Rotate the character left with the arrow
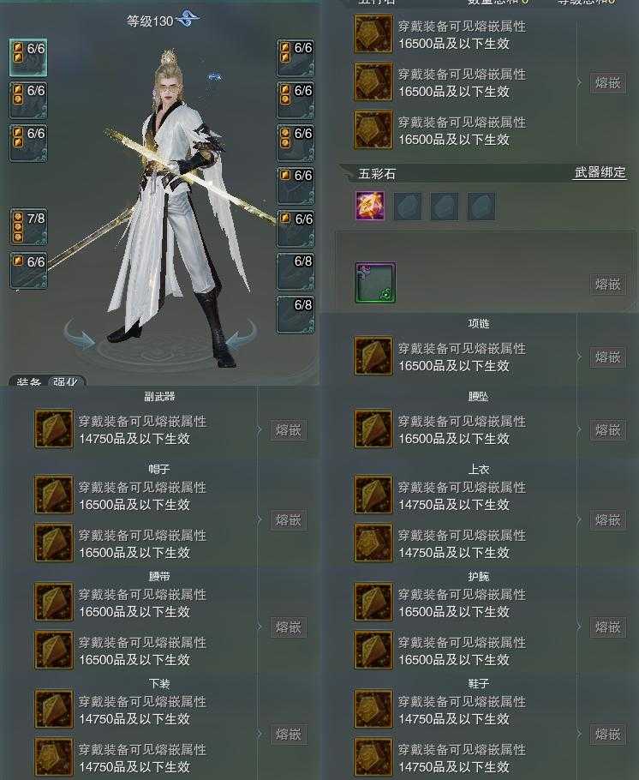The height and width of the screenshot is (780, 639). (80, 335)
